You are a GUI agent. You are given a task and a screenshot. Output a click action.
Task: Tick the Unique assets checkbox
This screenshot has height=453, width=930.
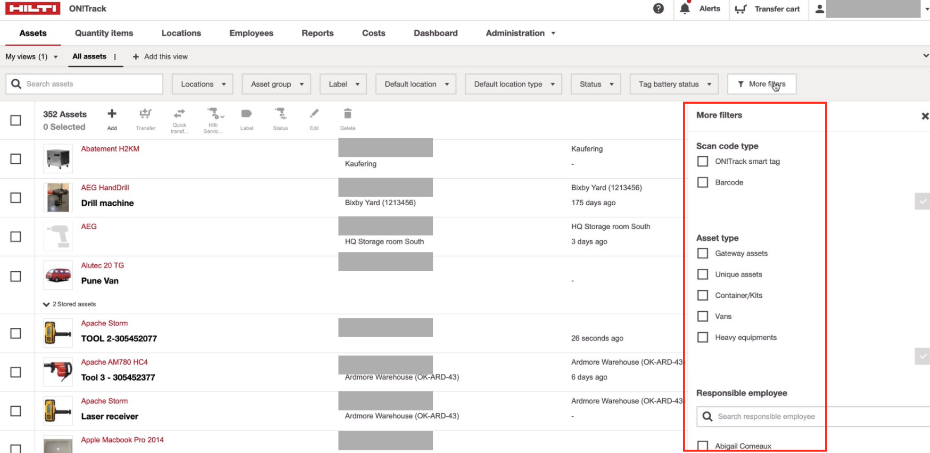pos(703,274)
